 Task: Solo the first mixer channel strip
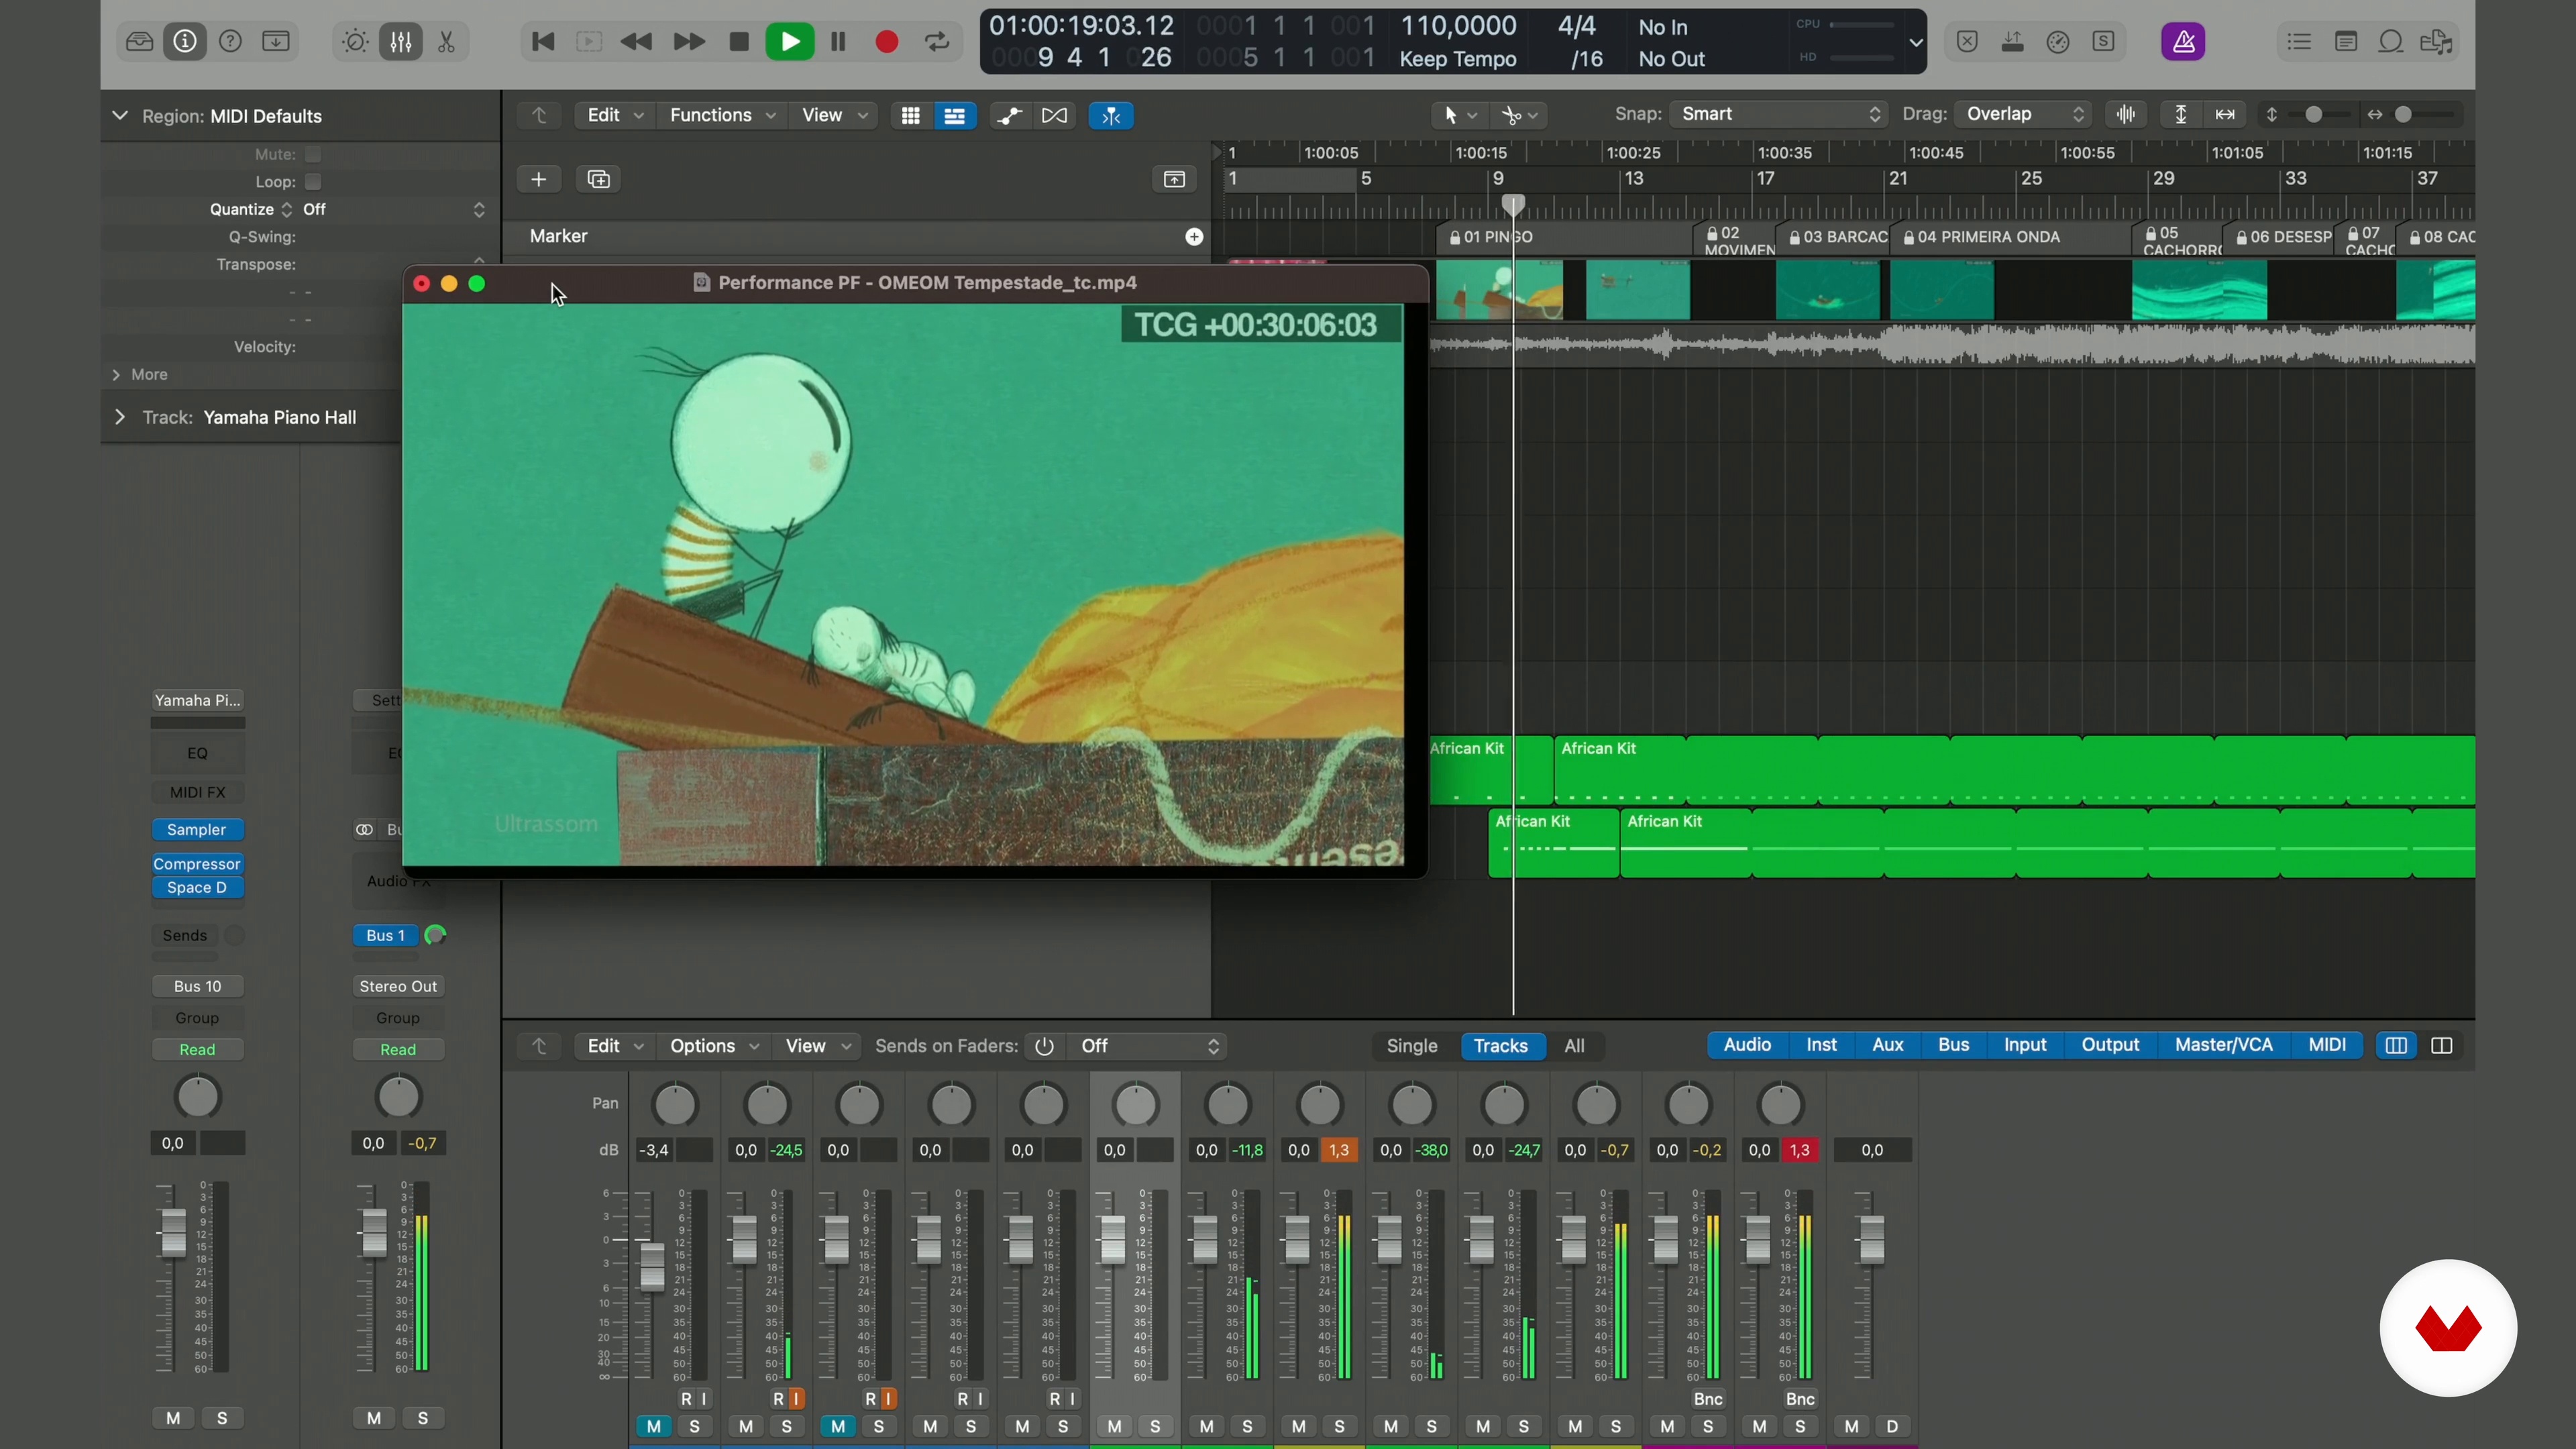695,1427
